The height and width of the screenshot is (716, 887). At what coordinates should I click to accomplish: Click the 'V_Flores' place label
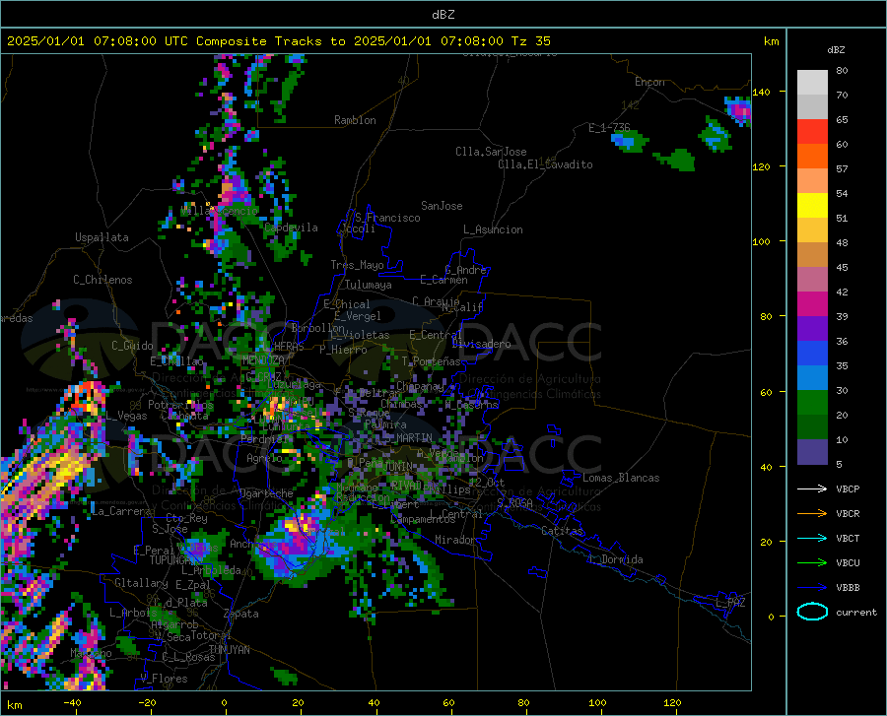[164, 679]
